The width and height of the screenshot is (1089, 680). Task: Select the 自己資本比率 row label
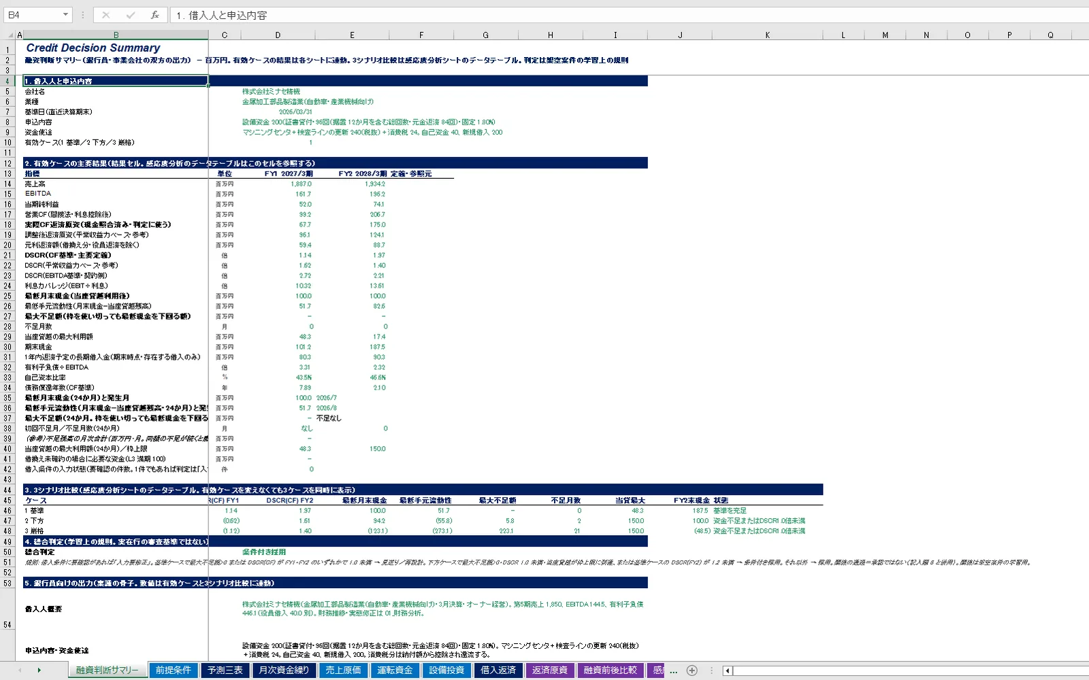[46, 377]
